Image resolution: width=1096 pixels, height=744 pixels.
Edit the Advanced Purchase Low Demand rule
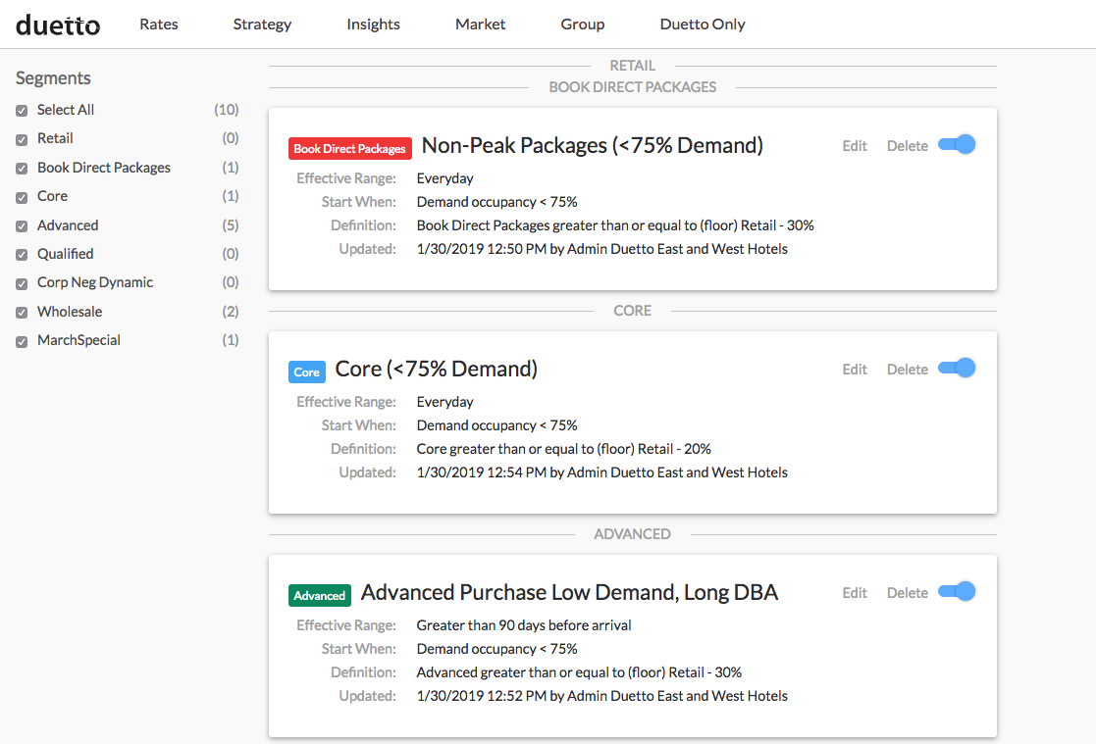tap(855, 593)
